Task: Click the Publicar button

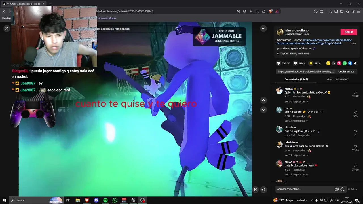Action: [353, 189]
